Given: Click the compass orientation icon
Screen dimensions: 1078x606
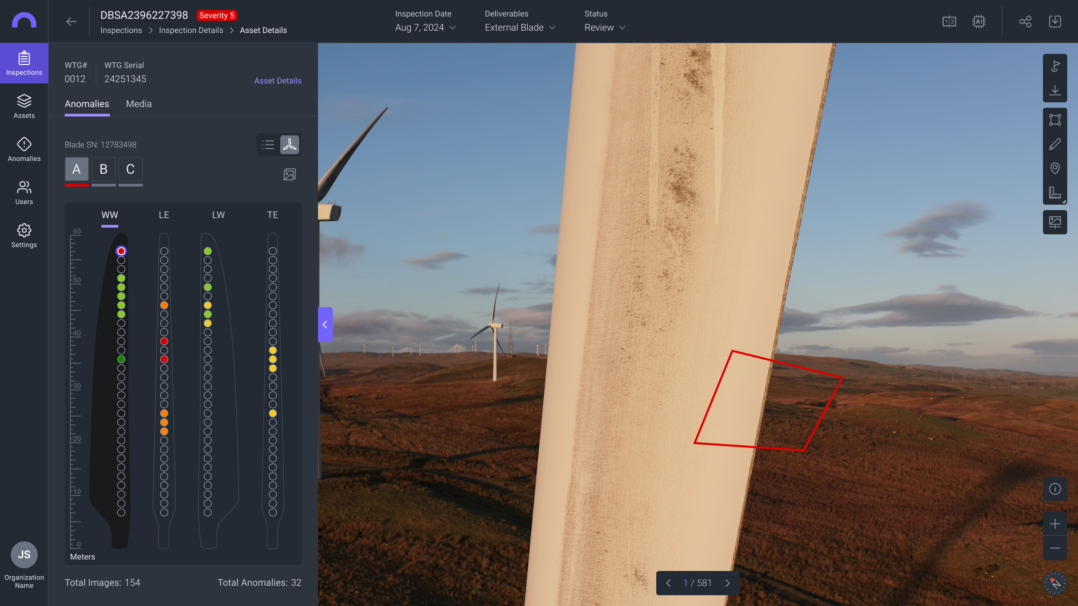Looking at the screenshot, I should coord(1054,582).
